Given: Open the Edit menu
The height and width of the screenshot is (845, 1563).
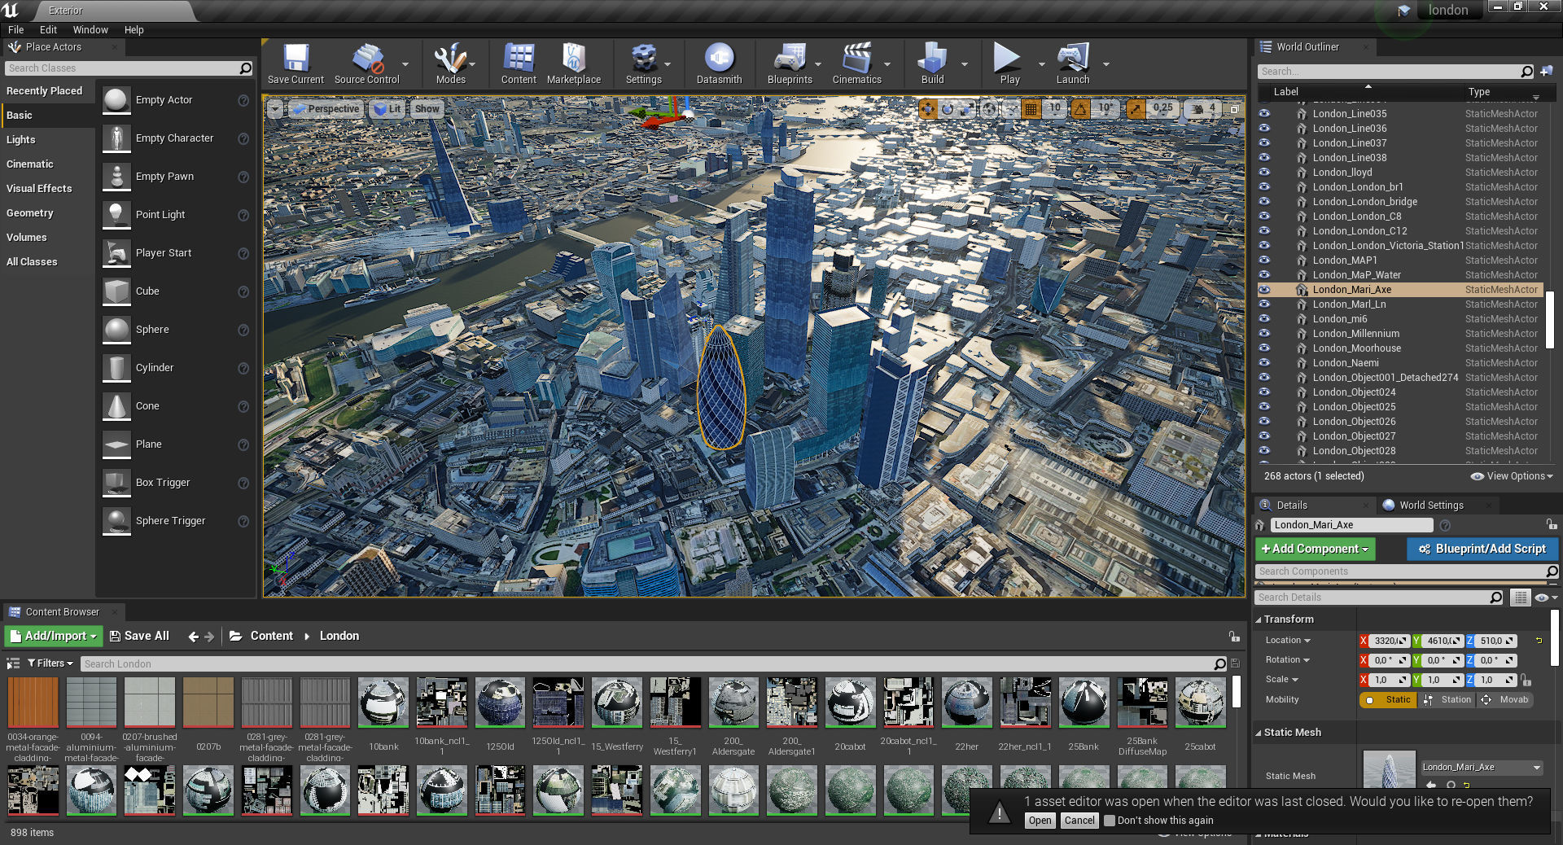Looking at the screenshot, I should click(48, 30).
